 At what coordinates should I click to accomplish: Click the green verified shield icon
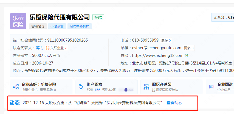(186, 55)
